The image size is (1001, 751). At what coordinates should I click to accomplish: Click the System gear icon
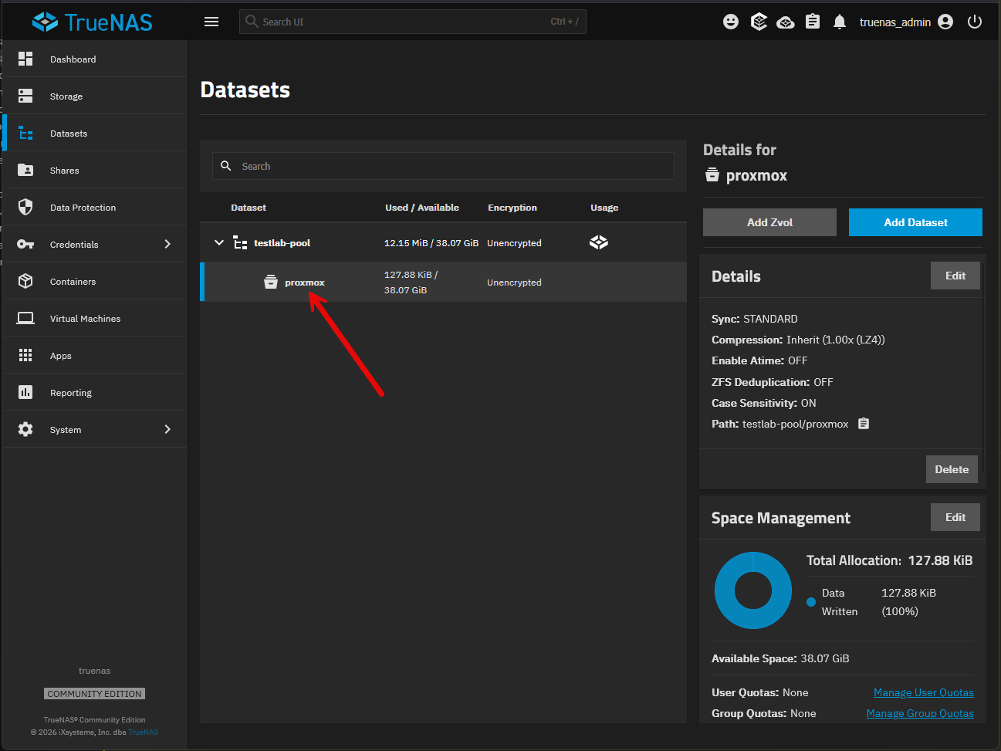[x=25, y=429]
